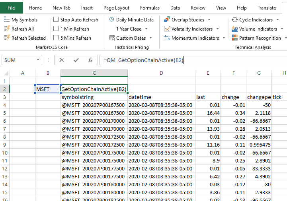Click the Insert Function fx icon
This screenshot has height=201, width=287.
(90, 60)
